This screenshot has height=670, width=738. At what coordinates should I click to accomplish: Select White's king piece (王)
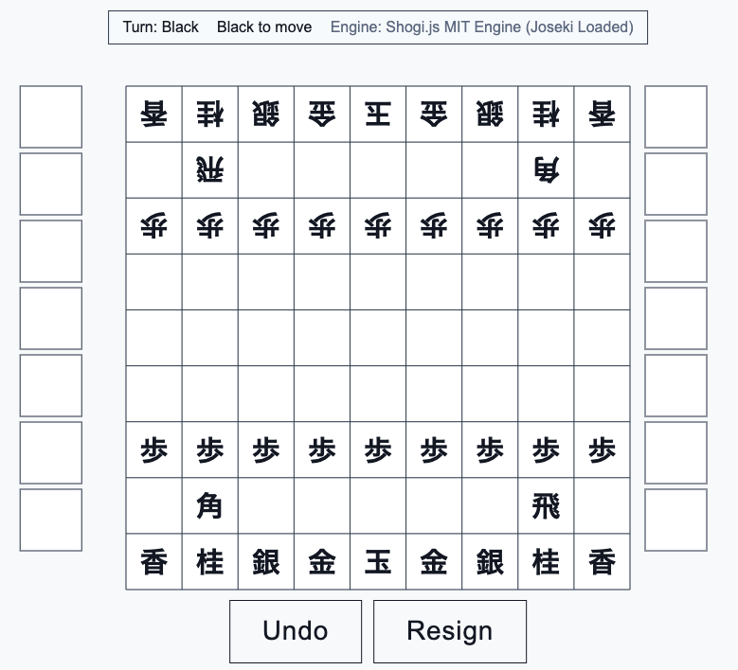378,115
